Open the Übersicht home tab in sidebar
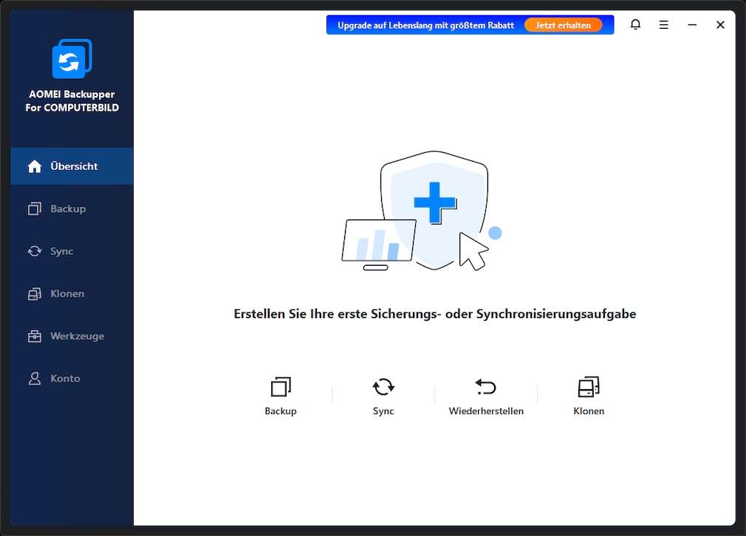The height and width of the screenshot is (536, 746). pyautogui.click(x=72, y=166)
